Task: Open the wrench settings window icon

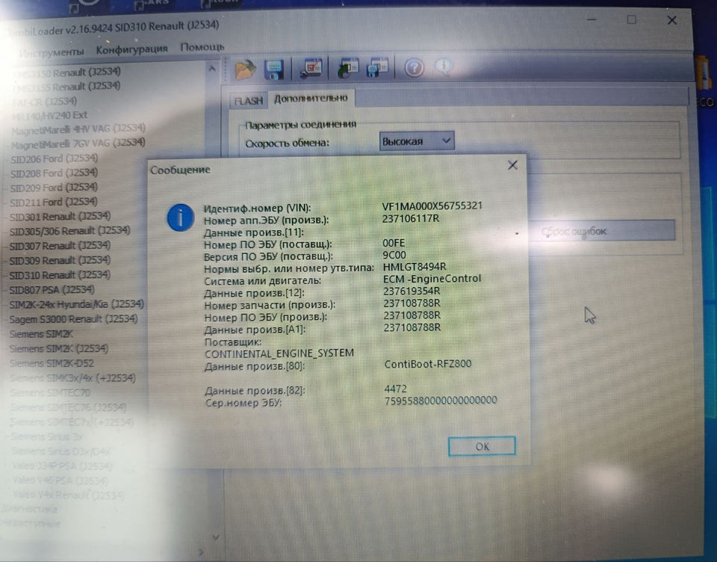Action: coord(310,69)
